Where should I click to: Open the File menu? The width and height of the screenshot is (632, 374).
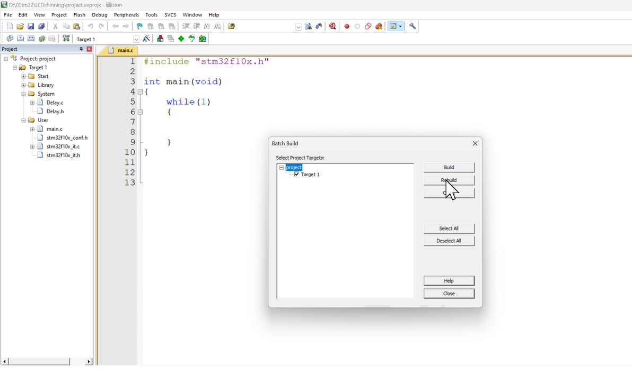[x=7, y=15]
